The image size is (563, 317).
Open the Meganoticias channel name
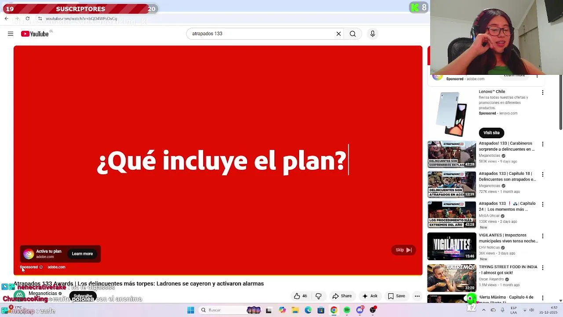tap(43, 294)
